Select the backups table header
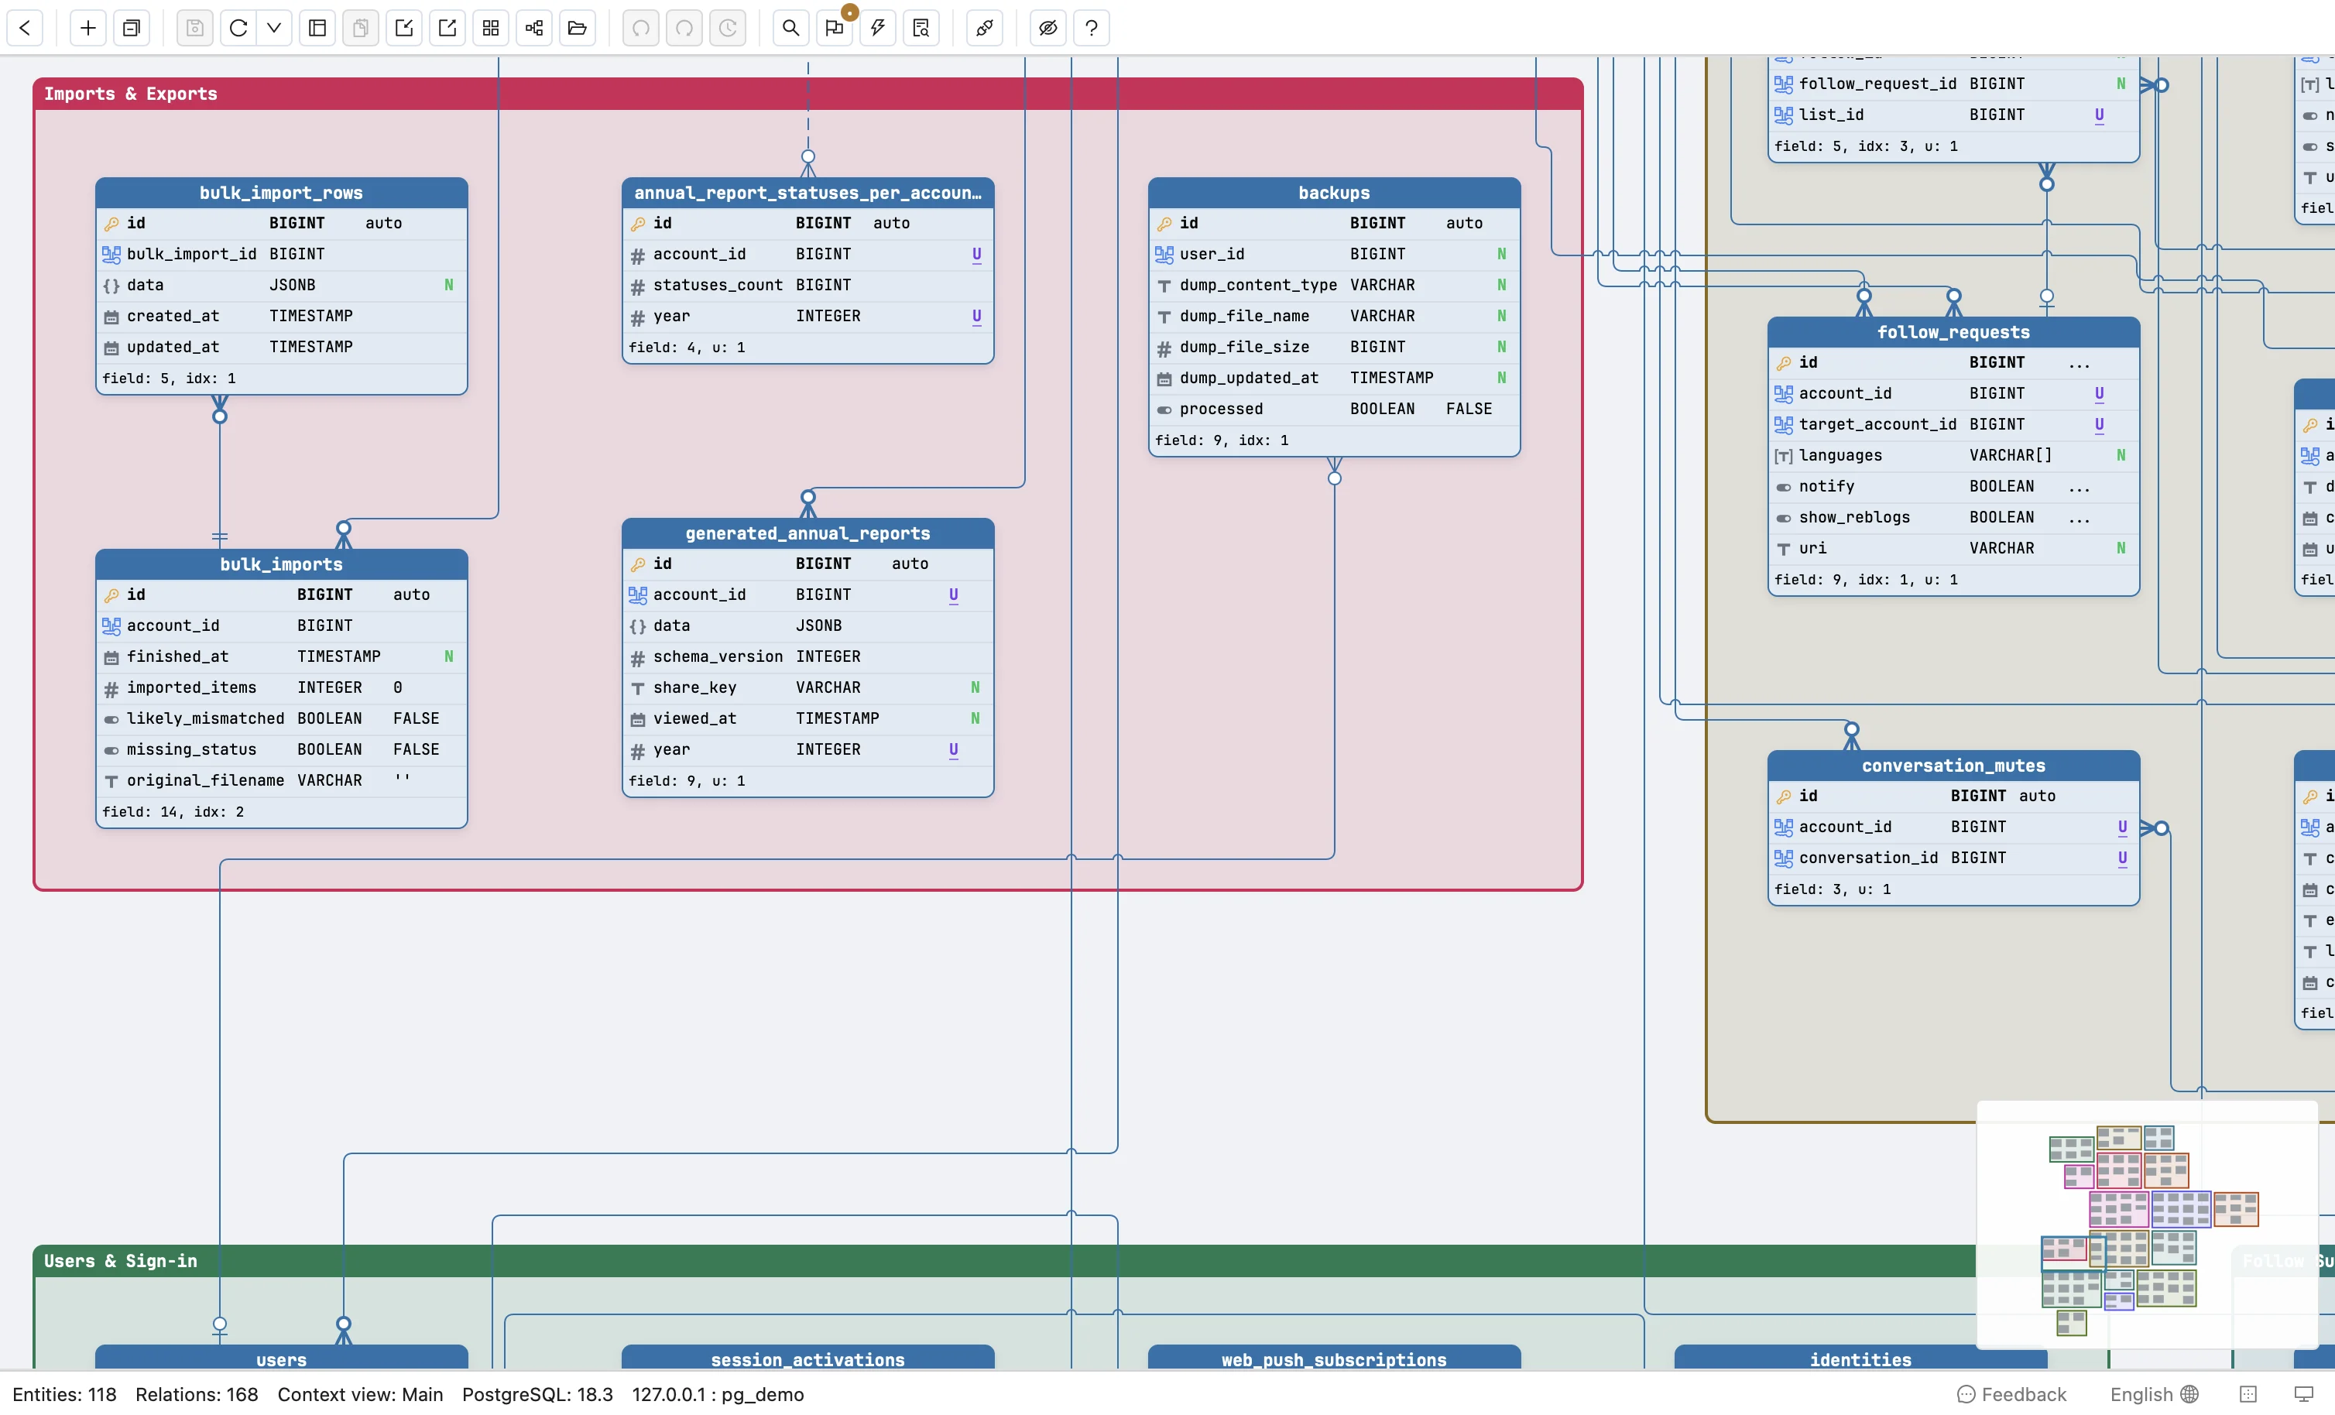The height and width of the screenshot is (1415, 2335). point(1333,193)
